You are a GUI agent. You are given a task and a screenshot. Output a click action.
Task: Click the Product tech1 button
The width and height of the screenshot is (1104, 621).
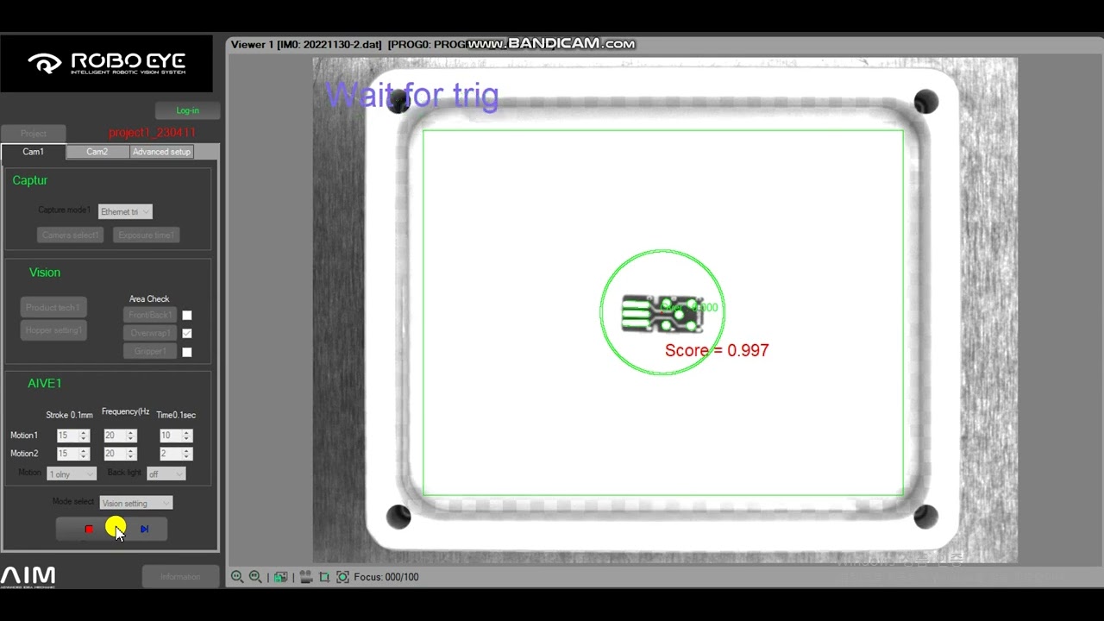tap(53, 308)
